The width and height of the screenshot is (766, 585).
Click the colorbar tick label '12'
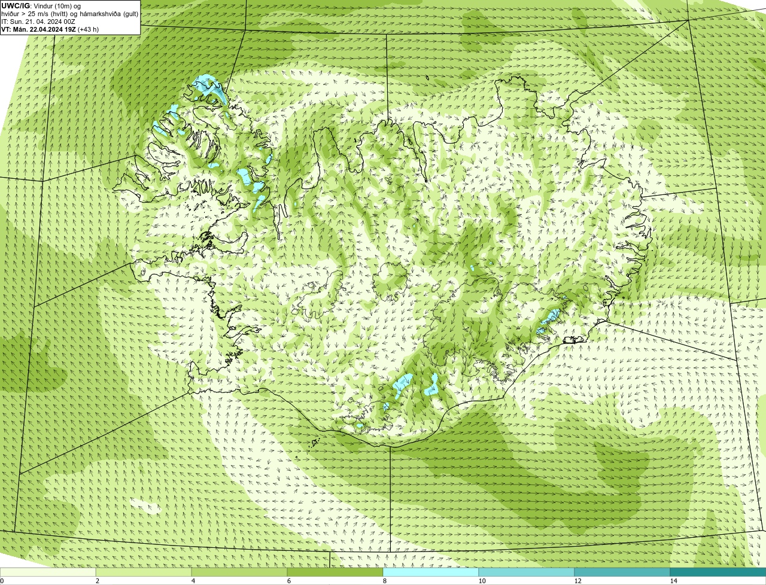coord(578,581)
